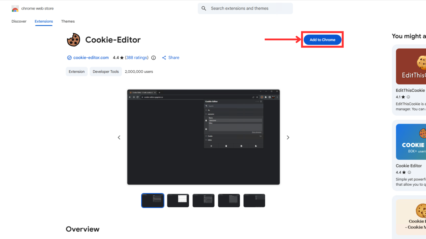
Task: Click the EditThisCookie rating info icon
Action: [x=408, y=97]
